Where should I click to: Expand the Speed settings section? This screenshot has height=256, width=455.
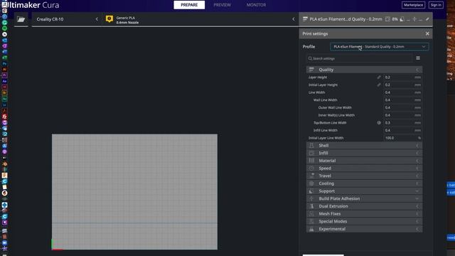(x=417, y=168)
